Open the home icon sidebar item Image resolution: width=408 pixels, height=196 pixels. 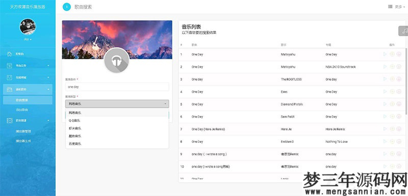pyautogui.click(x=28, y=54)
